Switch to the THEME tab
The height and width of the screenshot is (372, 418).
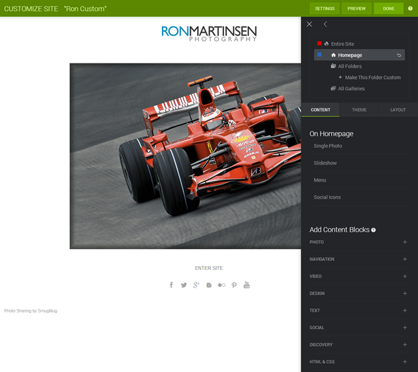[x=359, y=110]
